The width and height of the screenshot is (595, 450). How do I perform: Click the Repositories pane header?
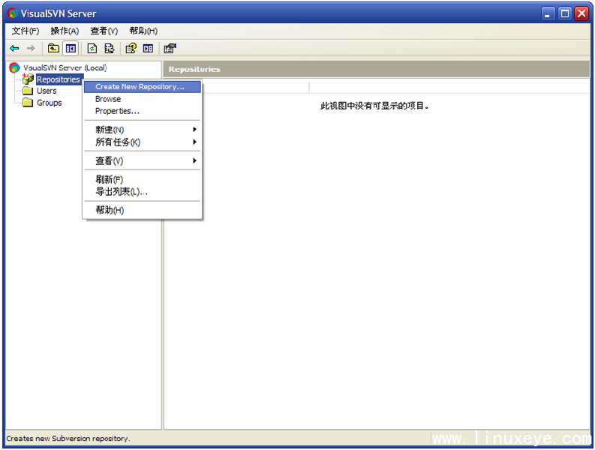[x=377, y=69]
